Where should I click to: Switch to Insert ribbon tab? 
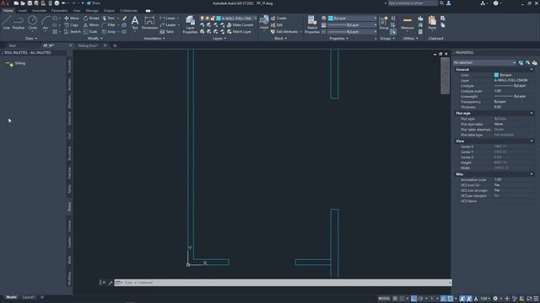point(23,11)
